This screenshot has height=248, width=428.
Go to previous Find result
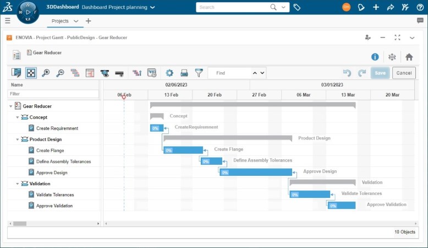[255, 73]
